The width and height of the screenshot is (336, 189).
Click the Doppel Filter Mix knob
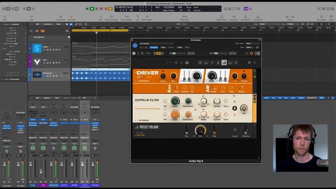click(244, 108)
